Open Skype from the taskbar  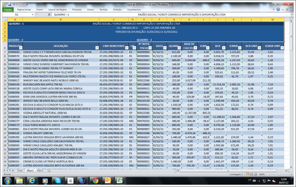click(x=57, y=181)
